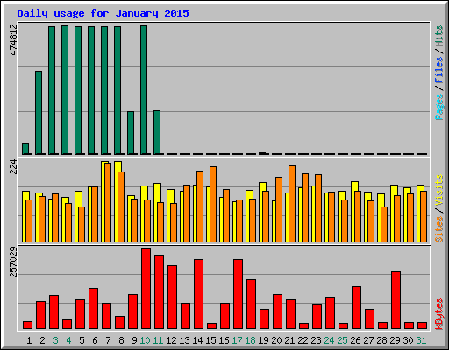This screenshot has height=350, width=449.
Task: Click the 'Visits' legend label
Action: pos(438,190)
